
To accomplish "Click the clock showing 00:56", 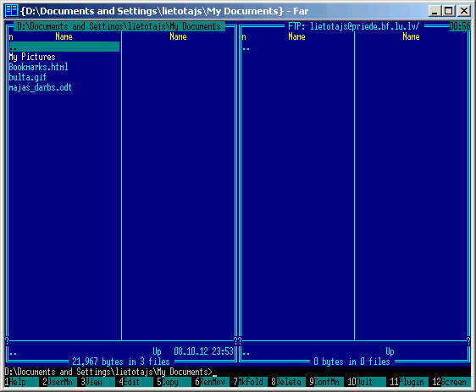I will pos(460,26).
